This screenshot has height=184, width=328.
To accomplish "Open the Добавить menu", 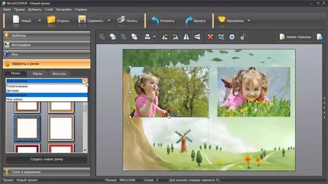I will click(35, 9).
